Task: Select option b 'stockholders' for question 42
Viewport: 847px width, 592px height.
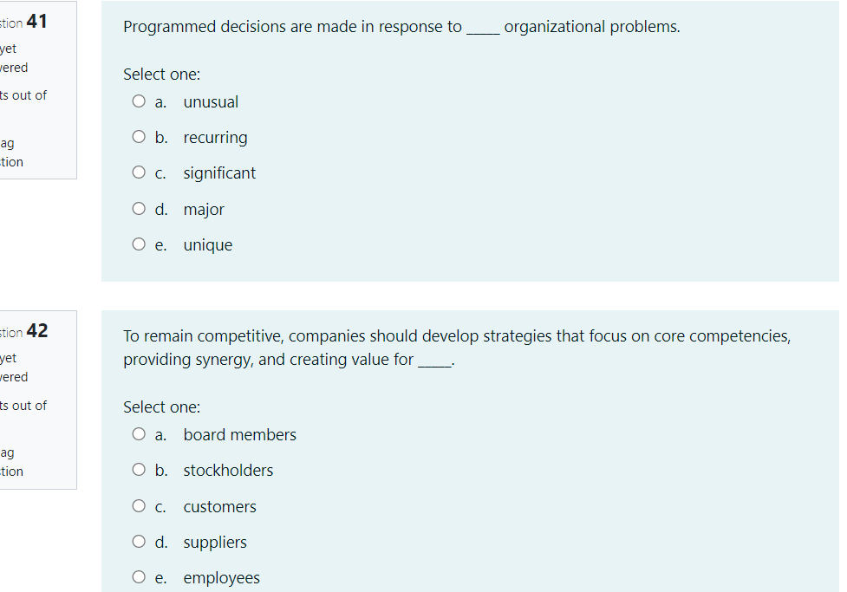Action: click(x=139, y=469)
